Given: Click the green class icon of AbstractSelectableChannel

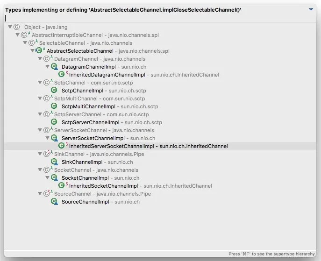Looking at the screenshot, I should click(x=39, y=50).
